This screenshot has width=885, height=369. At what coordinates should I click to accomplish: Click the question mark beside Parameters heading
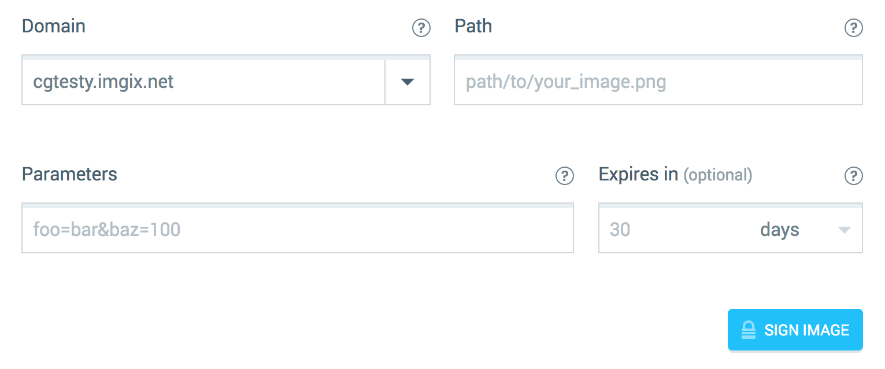pos(565,176)
